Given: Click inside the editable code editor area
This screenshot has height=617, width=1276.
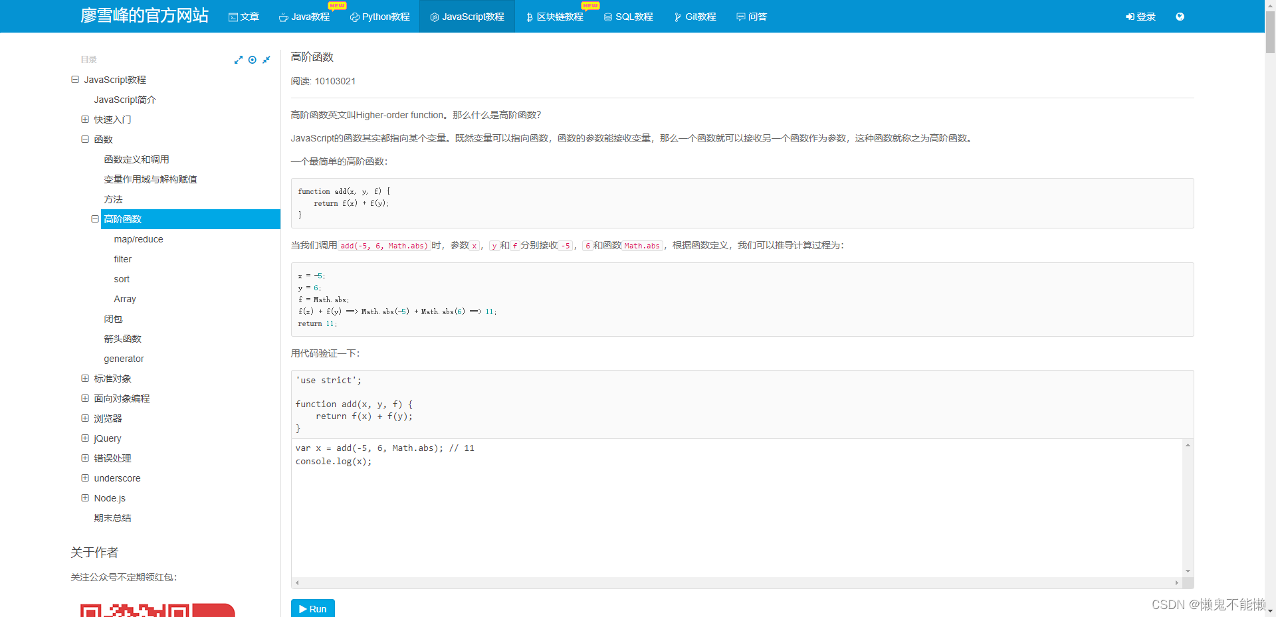Looking at the screenshot, I should (736, 508).
